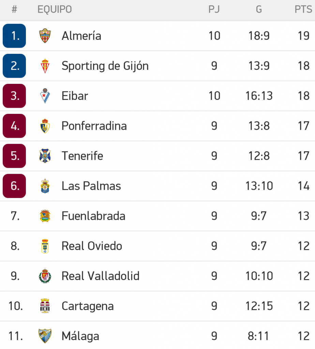Viewport: 315px width, 349px height.
Task: Click the Sporting de Gijón crest
Action: 45,66
